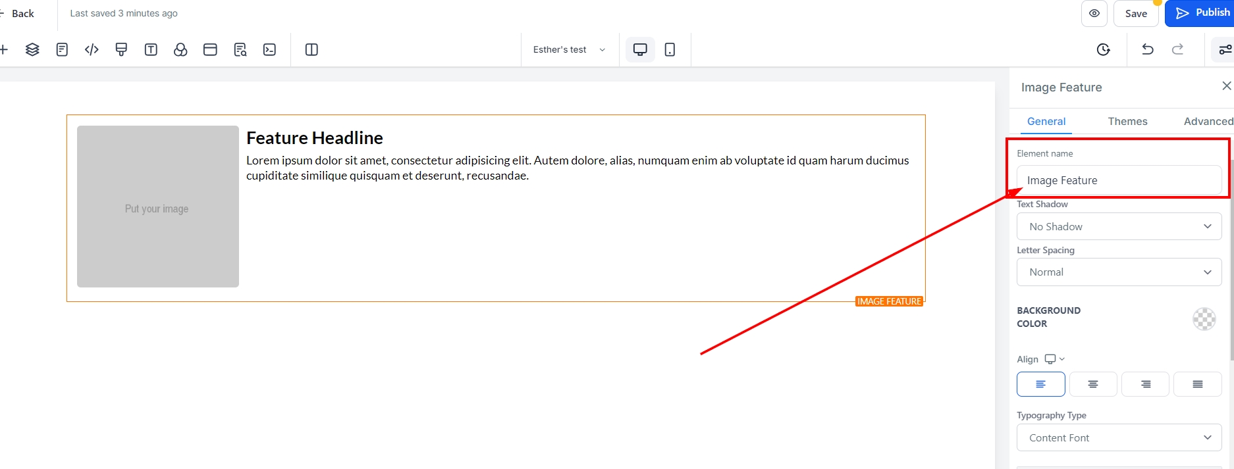Toggle preview with eye icon

click(x=1094, y=13)
